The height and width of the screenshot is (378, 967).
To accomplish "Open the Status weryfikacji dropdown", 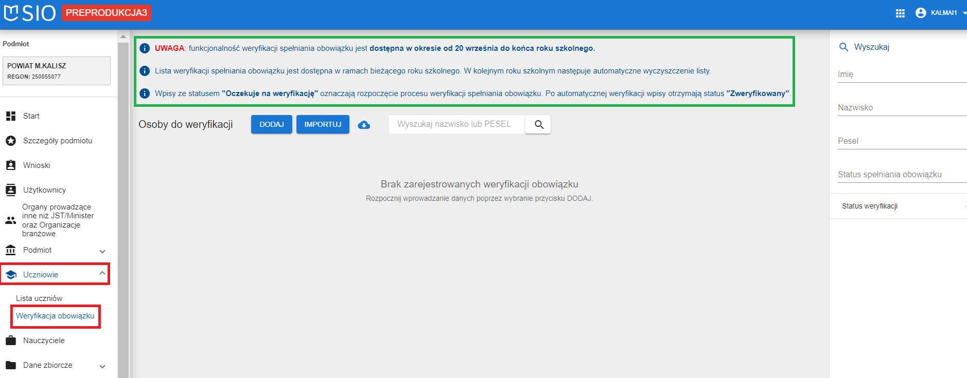I will point(898,206).
